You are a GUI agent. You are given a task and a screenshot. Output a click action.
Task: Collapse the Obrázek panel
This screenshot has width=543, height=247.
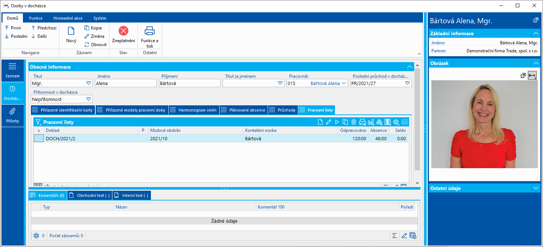click(536, 63)
